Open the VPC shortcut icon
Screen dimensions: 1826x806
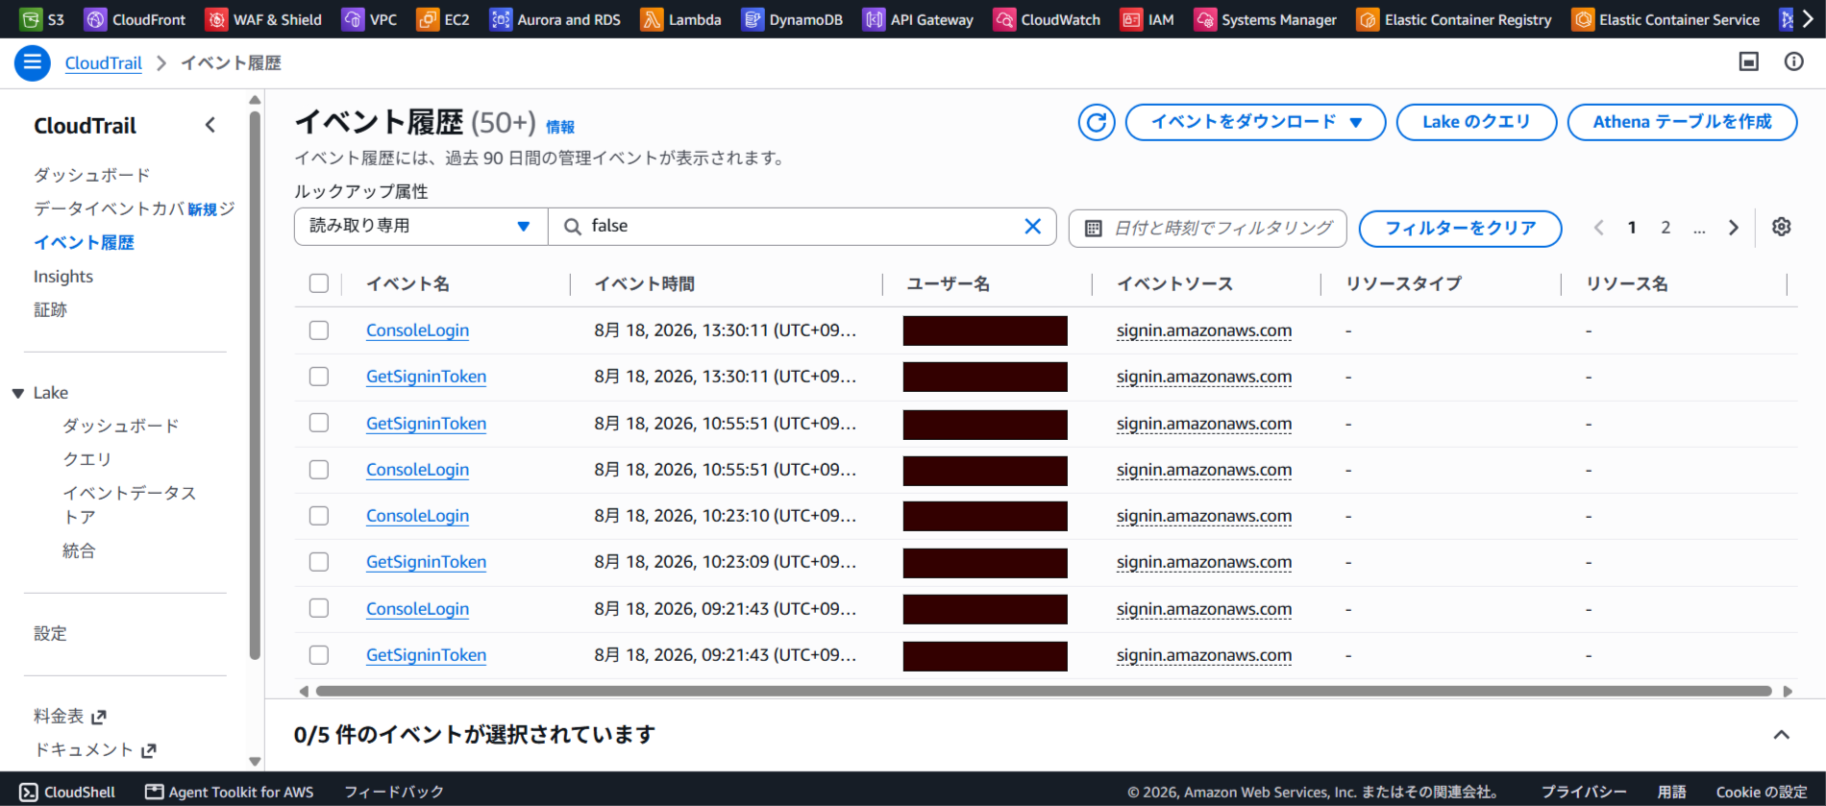[353, 19]
